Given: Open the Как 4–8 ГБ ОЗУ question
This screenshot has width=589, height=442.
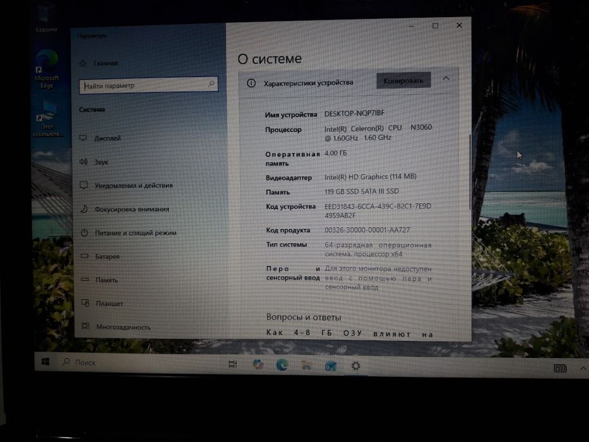Looking at the screenshot, I should (350, 333).
